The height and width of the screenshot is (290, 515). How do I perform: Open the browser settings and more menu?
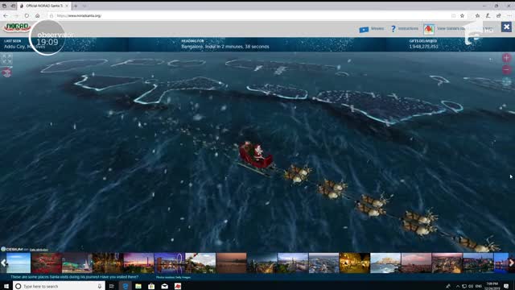point(509,15)
